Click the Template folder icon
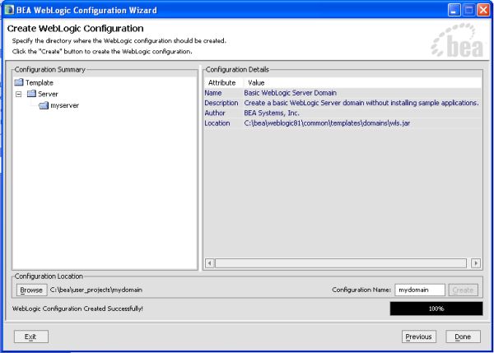Screen dimensions: 494x353 point(19,82)
